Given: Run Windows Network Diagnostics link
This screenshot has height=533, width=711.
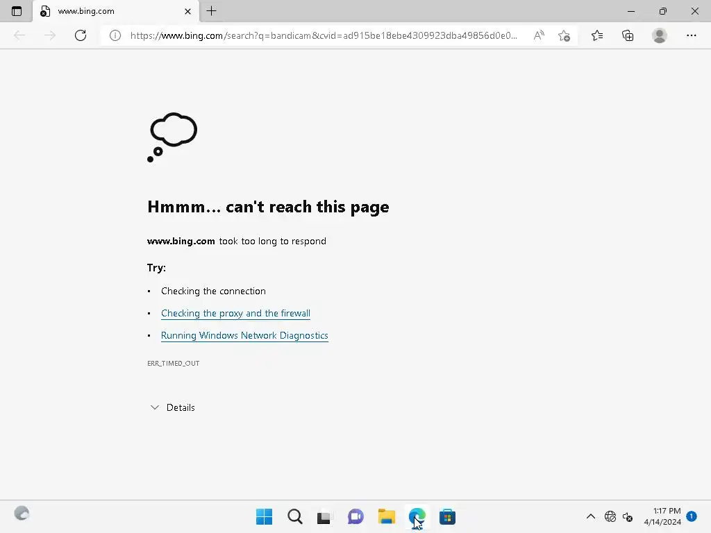Looking at the screenshot, I should [244, 335].
